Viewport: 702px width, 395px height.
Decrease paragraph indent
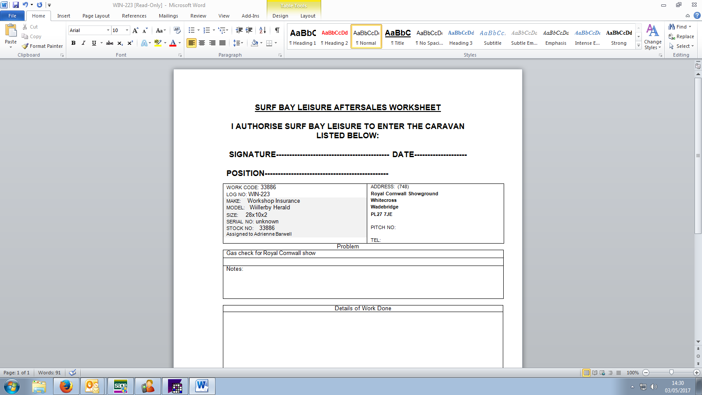tap(239, 30)
